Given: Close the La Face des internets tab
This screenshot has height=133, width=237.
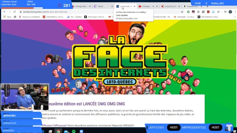Looking at the screenshot, I should pyautogui.click(x=134, y=6).
